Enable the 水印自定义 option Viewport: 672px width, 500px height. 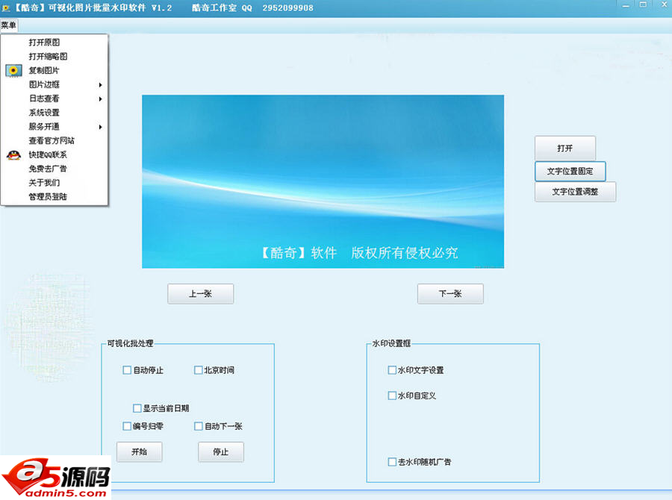pos(392,396)
